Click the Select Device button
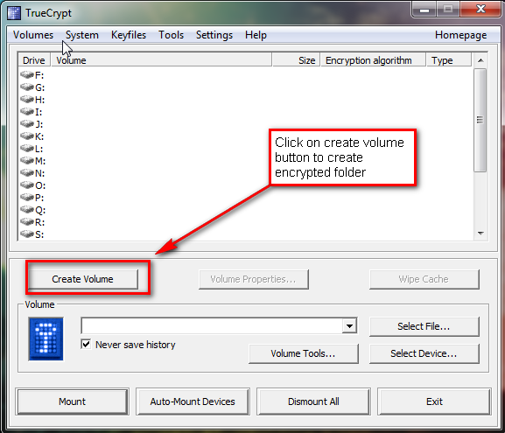The height and width of the screenshot is (433, 505). tap(424, 353)
